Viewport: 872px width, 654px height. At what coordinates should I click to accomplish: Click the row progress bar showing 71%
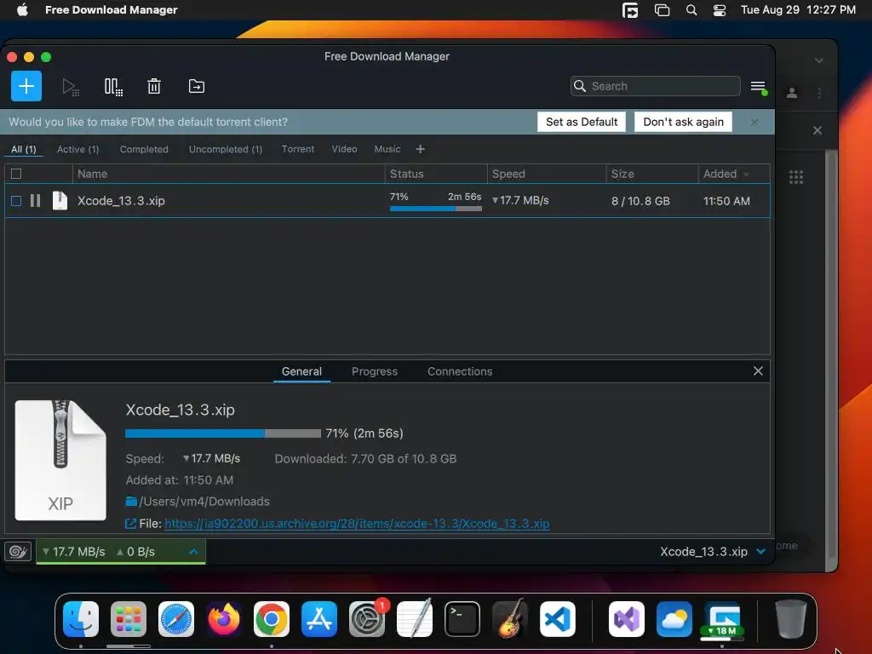(436, 209)
